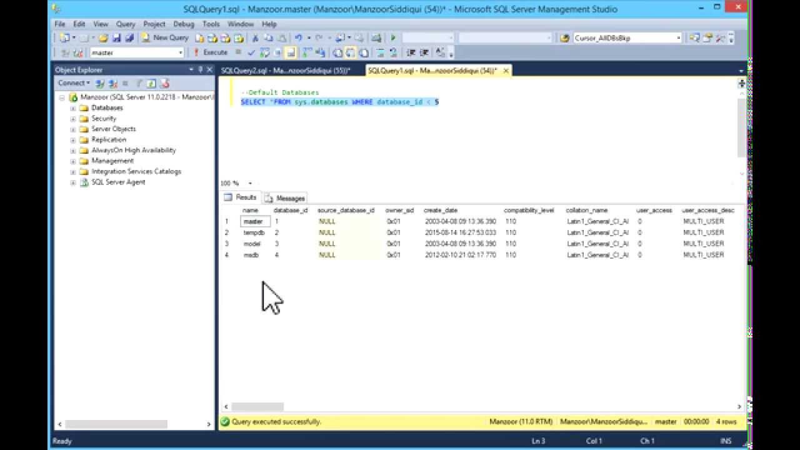
Task: Click the Refresh icon in Object Explorer
Action: [x=151, y=83]
